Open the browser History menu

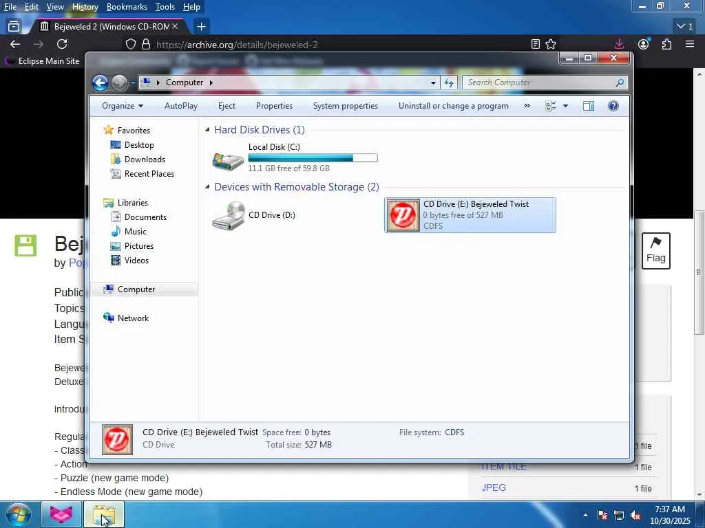click(85, 7)
